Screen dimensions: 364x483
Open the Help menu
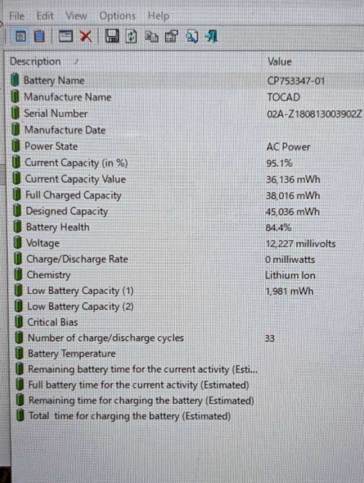click(x=158, y=15)
